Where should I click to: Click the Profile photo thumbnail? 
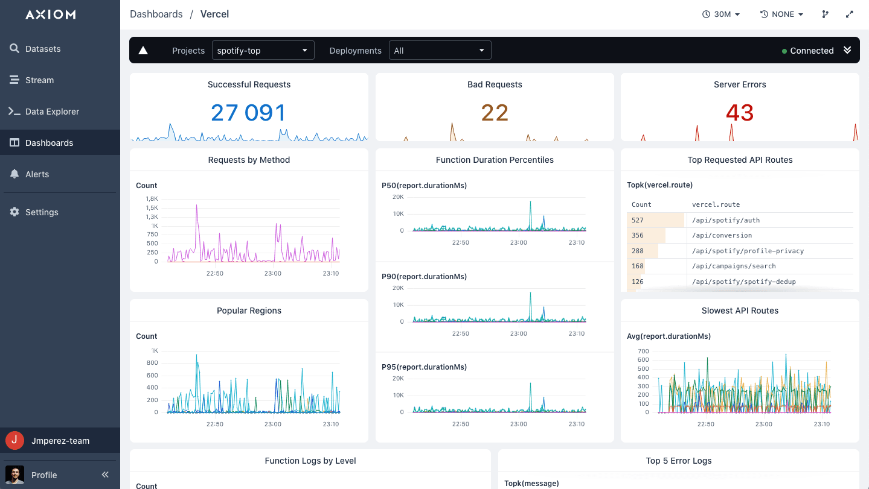14,475
